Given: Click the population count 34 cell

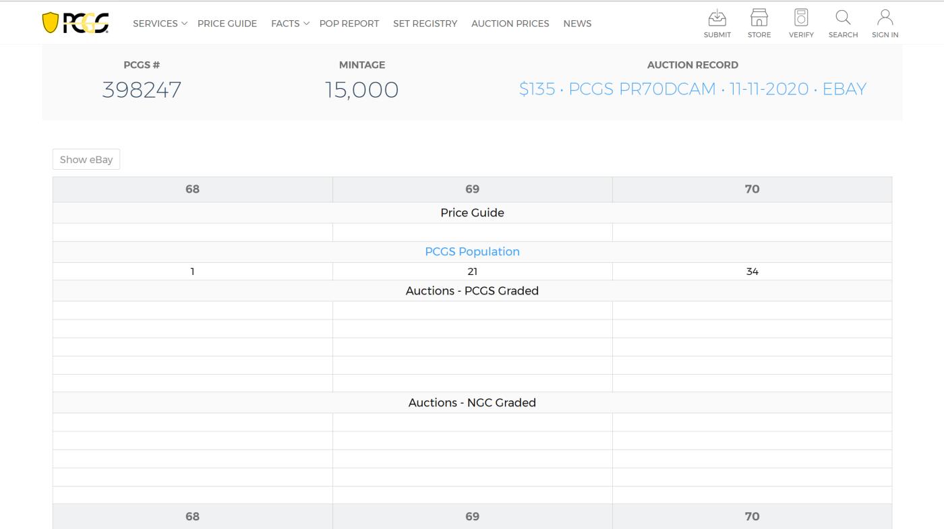Looking at the screenshot, I should 752,272.
